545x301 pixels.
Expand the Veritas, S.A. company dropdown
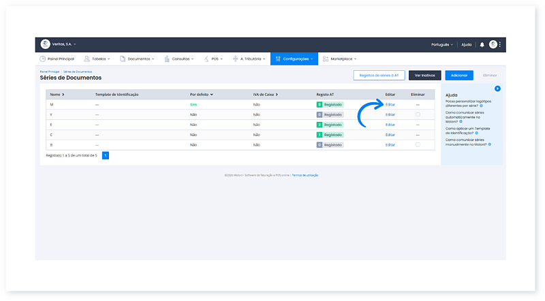point(65,44)
